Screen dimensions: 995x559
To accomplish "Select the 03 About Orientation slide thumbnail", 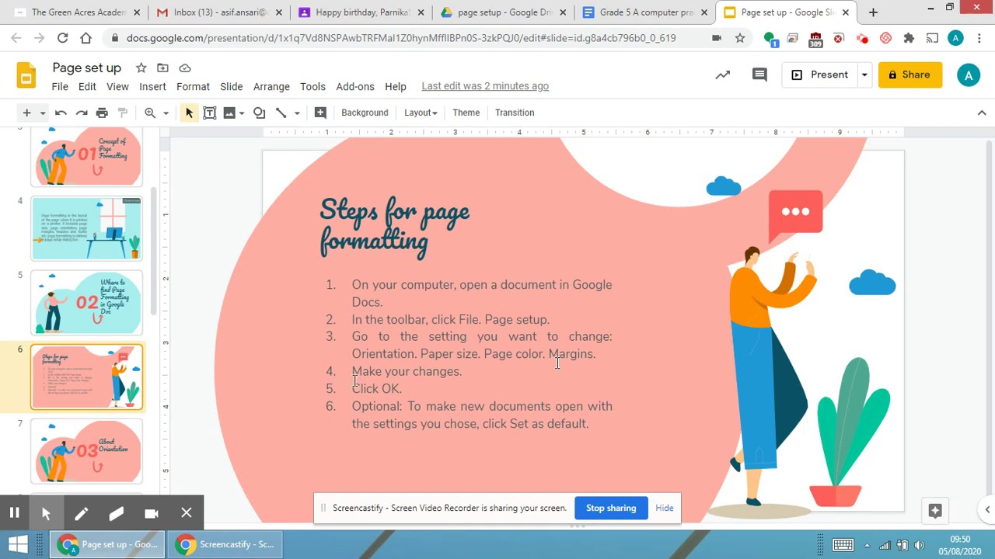I will click(x=86, y=451).
